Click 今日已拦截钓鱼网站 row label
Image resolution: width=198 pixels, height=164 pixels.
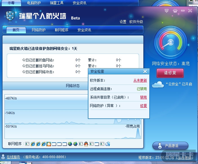coord(38,60)
